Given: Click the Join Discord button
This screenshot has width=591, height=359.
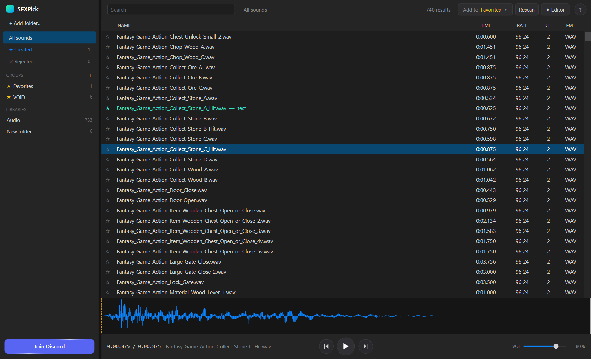Looking at the screenshot, I should coord(49,346).
